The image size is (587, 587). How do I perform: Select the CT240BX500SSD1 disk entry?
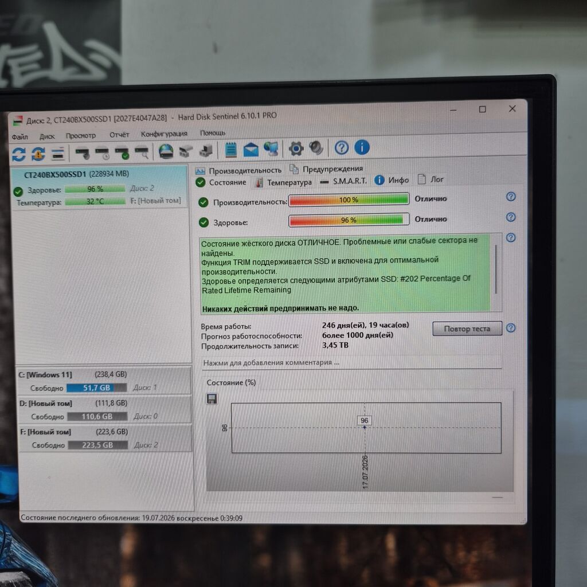tap(100, 187)
